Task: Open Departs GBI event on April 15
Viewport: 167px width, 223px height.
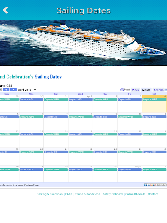Action: point(80,134)
